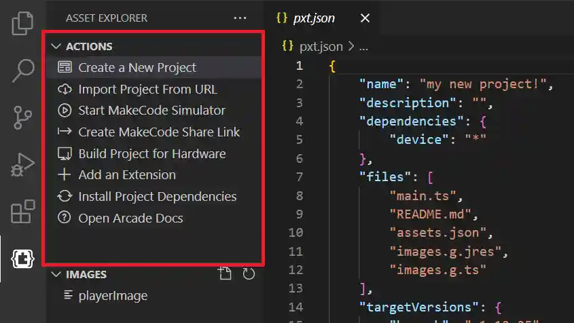Screen dimensions: 574x323
Task: Refresh the IMAGES asset list
Action: pyautogui.click(x=249, y=273)
